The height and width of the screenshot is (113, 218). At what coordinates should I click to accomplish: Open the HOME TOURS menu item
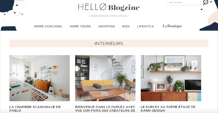pyautogui.click(x=80, y=26)
